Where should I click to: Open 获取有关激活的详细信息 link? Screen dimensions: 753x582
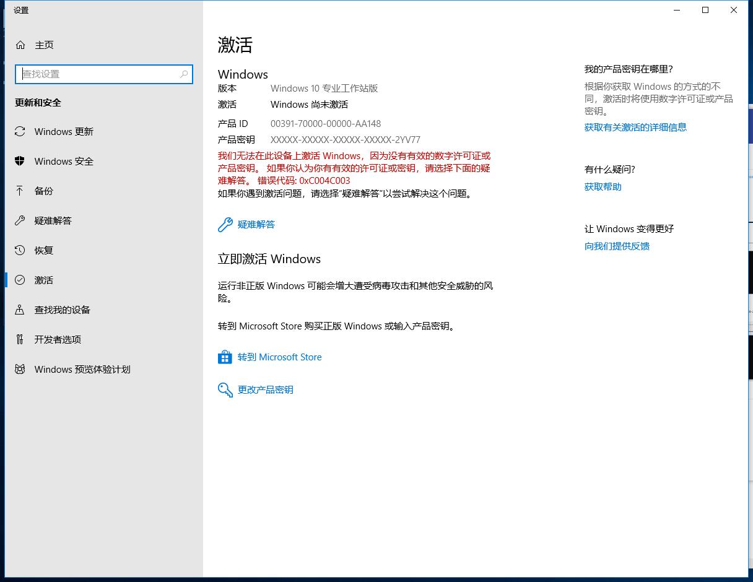(x=635, y=128)
